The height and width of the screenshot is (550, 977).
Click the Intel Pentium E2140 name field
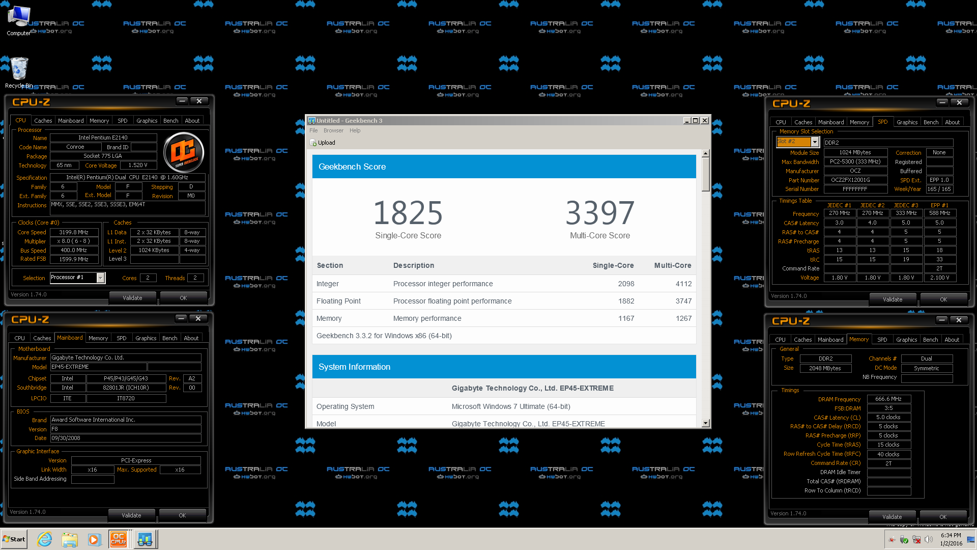click(x=103, y=137)
